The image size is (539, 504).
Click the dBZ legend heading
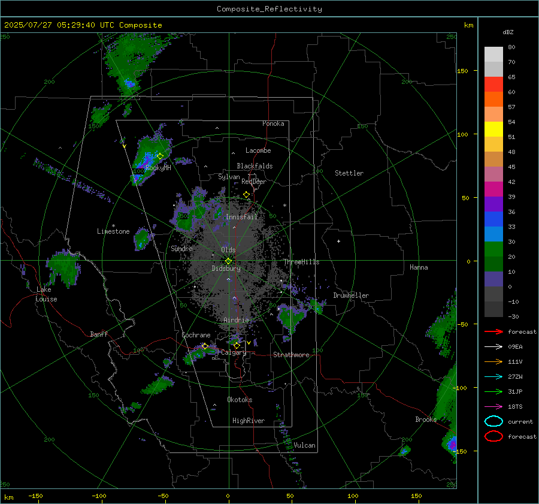click(508, 32)
